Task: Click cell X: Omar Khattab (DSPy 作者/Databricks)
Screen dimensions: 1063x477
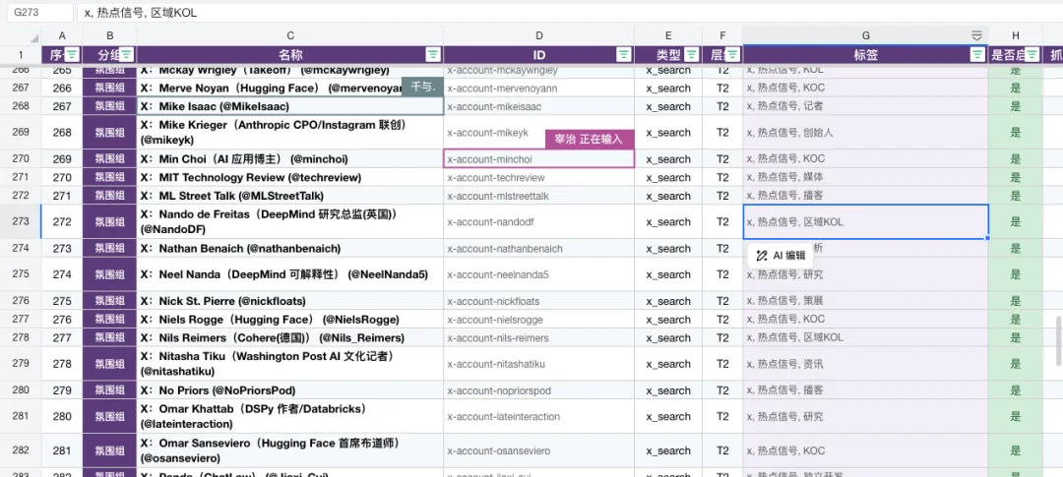Action: [290, 417]
